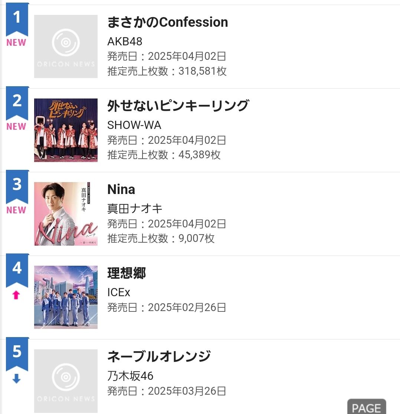Click the blue down arrow under rank 5
Screen dimensions: 400x414
tap(16, 379)
